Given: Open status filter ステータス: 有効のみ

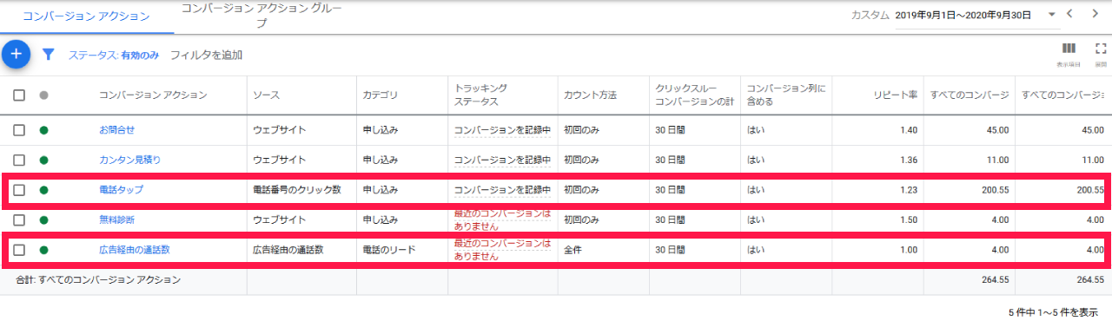Looking at the screenshot, I should [114, 55].
